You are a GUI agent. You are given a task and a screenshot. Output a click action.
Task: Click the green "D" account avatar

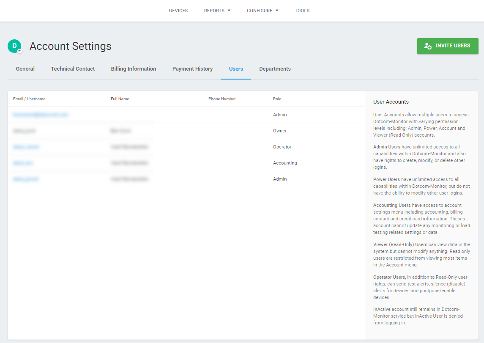click(14, 46)
